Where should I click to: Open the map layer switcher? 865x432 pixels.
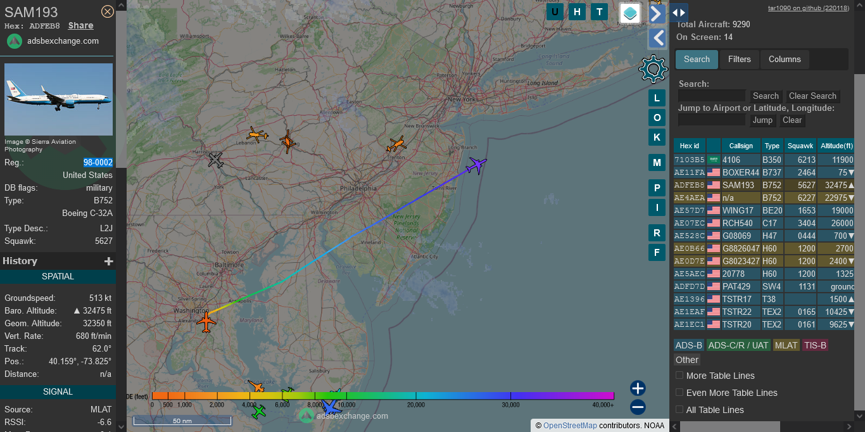[x=630, y=13]
